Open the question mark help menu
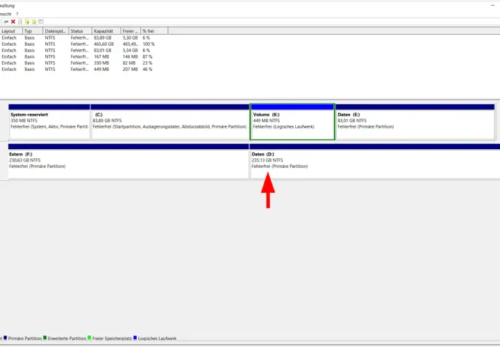 click(17, 14)
